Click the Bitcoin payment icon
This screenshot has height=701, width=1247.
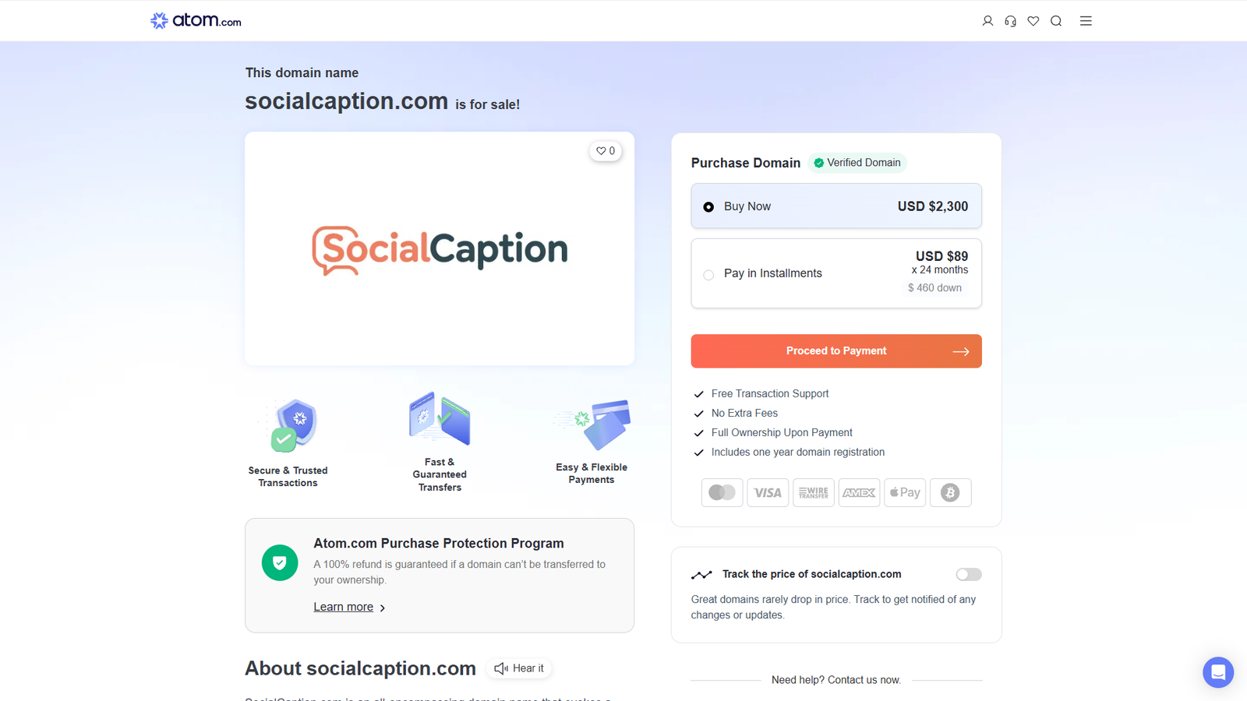click(950, 492)
